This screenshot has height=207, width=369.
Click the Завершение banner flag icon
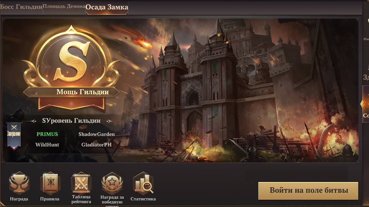pyautogui.click(x=14, y=136)
